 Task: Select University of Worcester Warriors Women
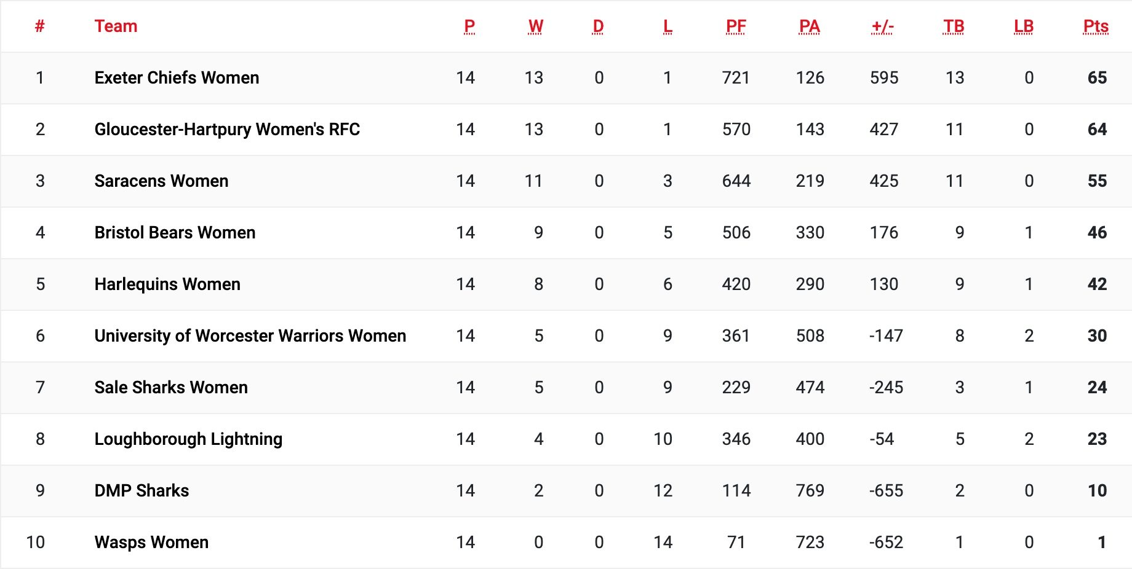[x=250, y=336]
